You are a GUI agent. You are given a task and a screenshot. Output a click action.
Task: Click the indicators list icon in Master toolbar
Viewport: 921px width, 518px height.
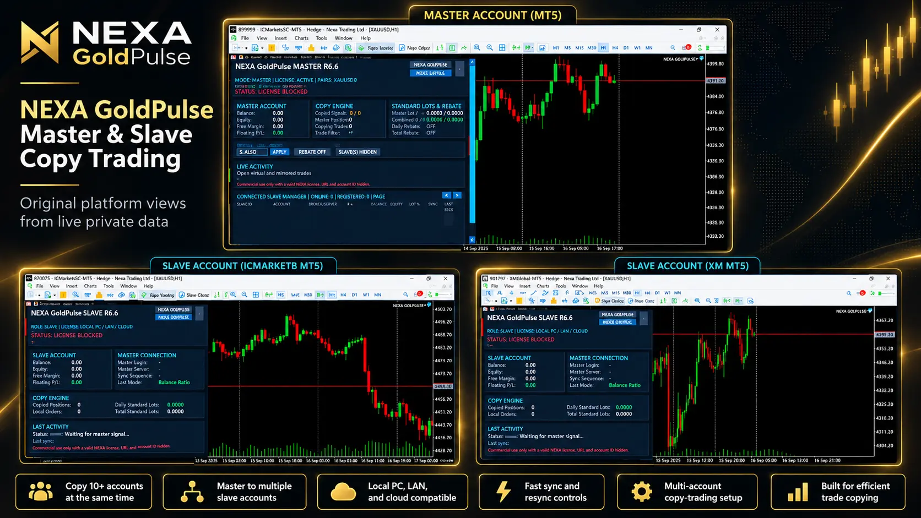542,48
